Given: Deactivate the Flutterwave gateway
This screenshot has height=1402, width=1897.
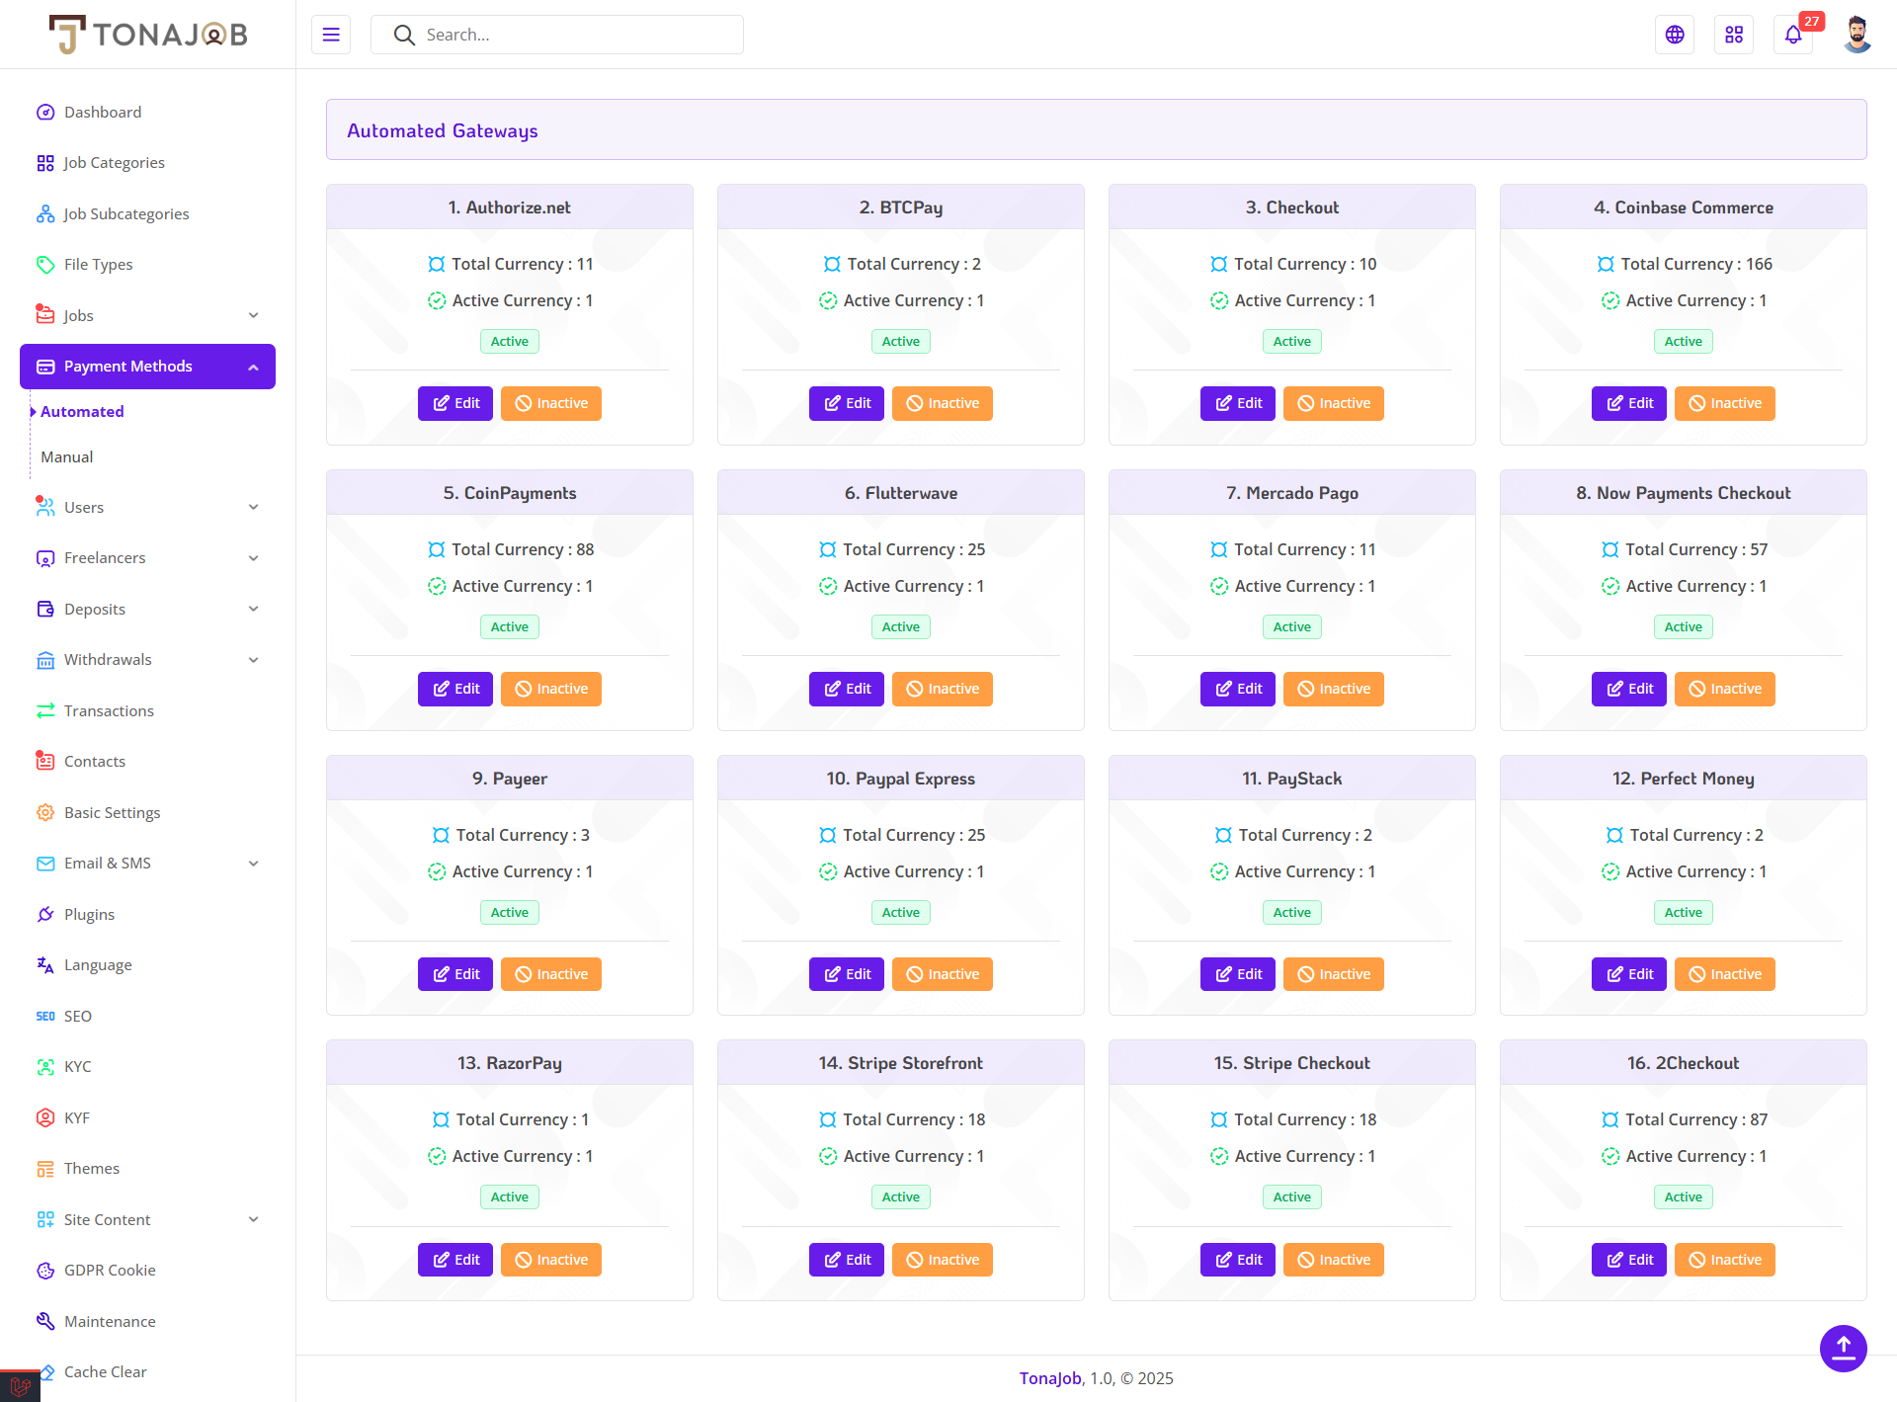Looking at the screenshot, I should 942,689.
